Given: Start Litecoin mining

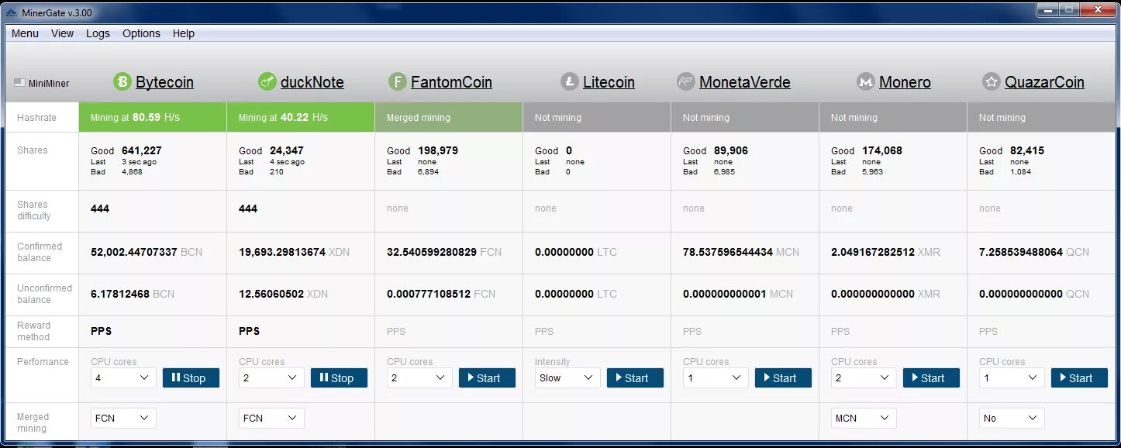Looking at the screenshot, I should 635,377.
